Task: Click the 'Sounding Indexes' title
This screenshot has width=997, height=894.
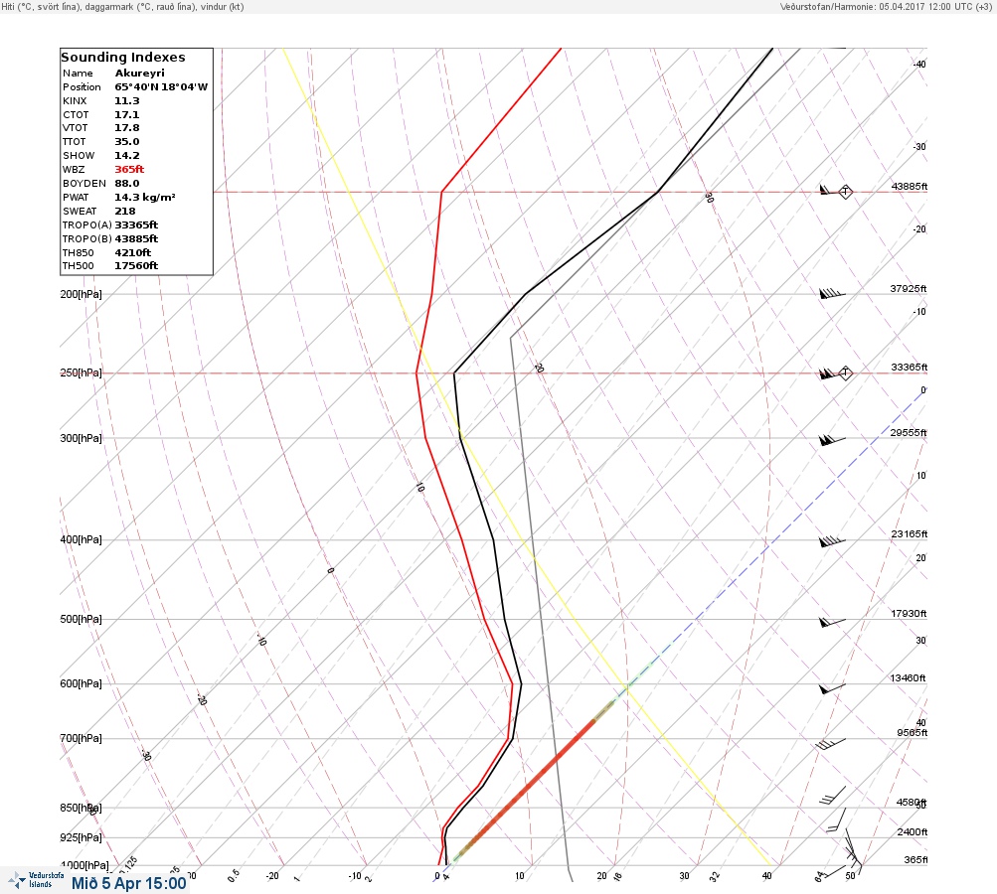Action: pos(123,58)
